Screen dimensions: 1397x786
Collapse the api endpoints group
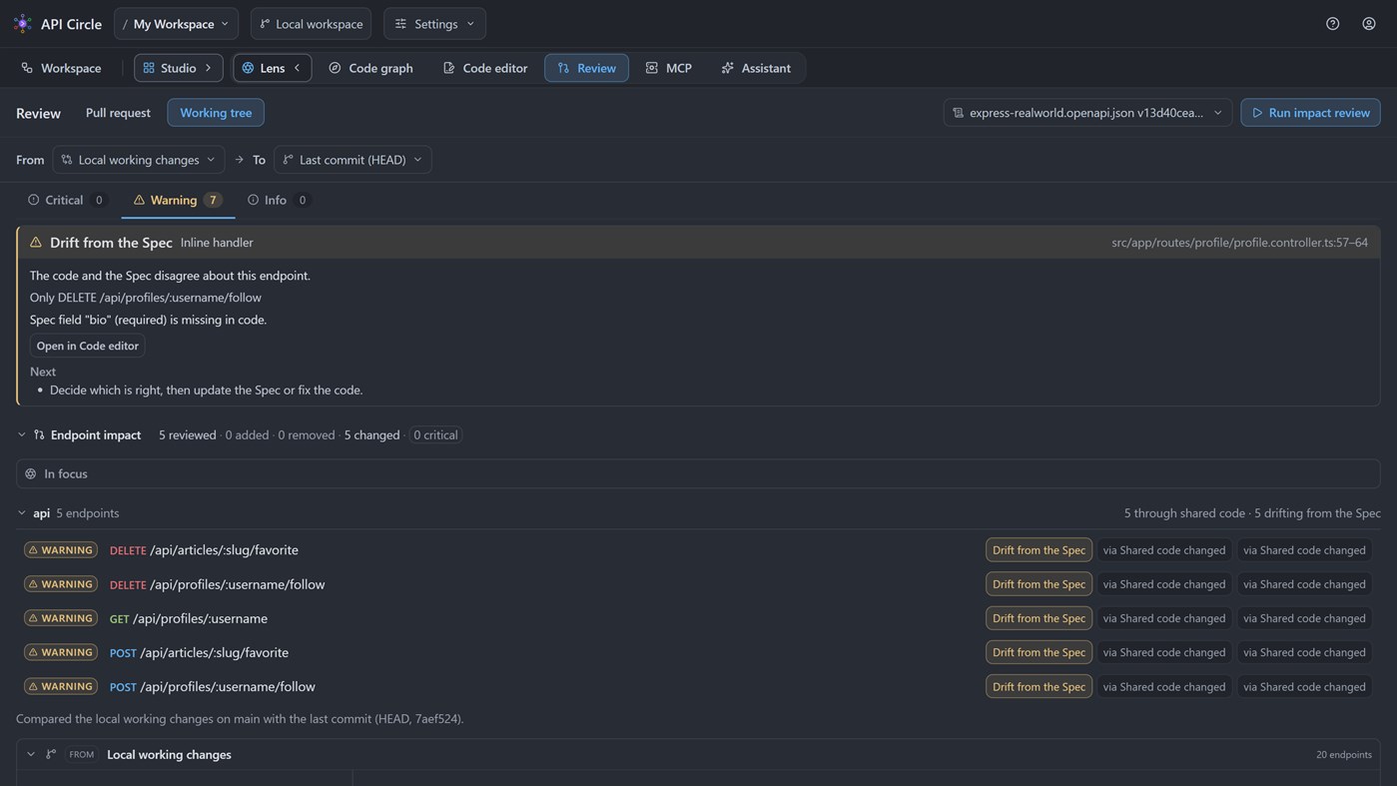click(22, 513)
